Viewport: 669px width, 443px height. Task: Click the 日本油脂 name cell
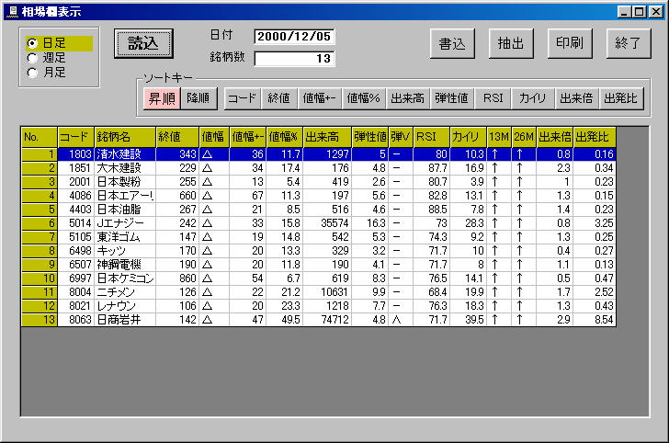pyautogui.click(x=125, y=210)
